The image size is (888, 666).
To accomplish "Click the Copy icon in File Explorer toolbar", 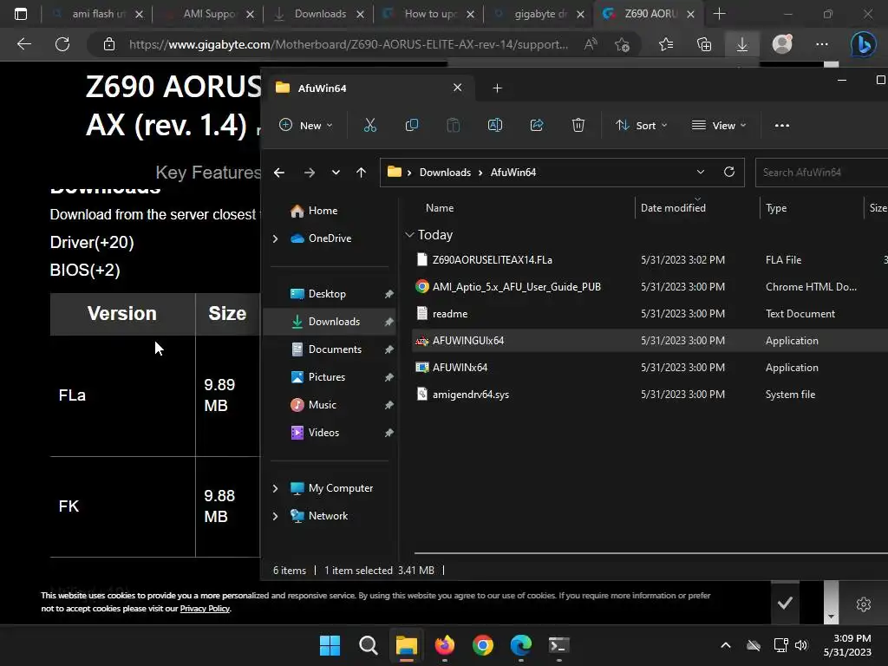I will 412,125.
